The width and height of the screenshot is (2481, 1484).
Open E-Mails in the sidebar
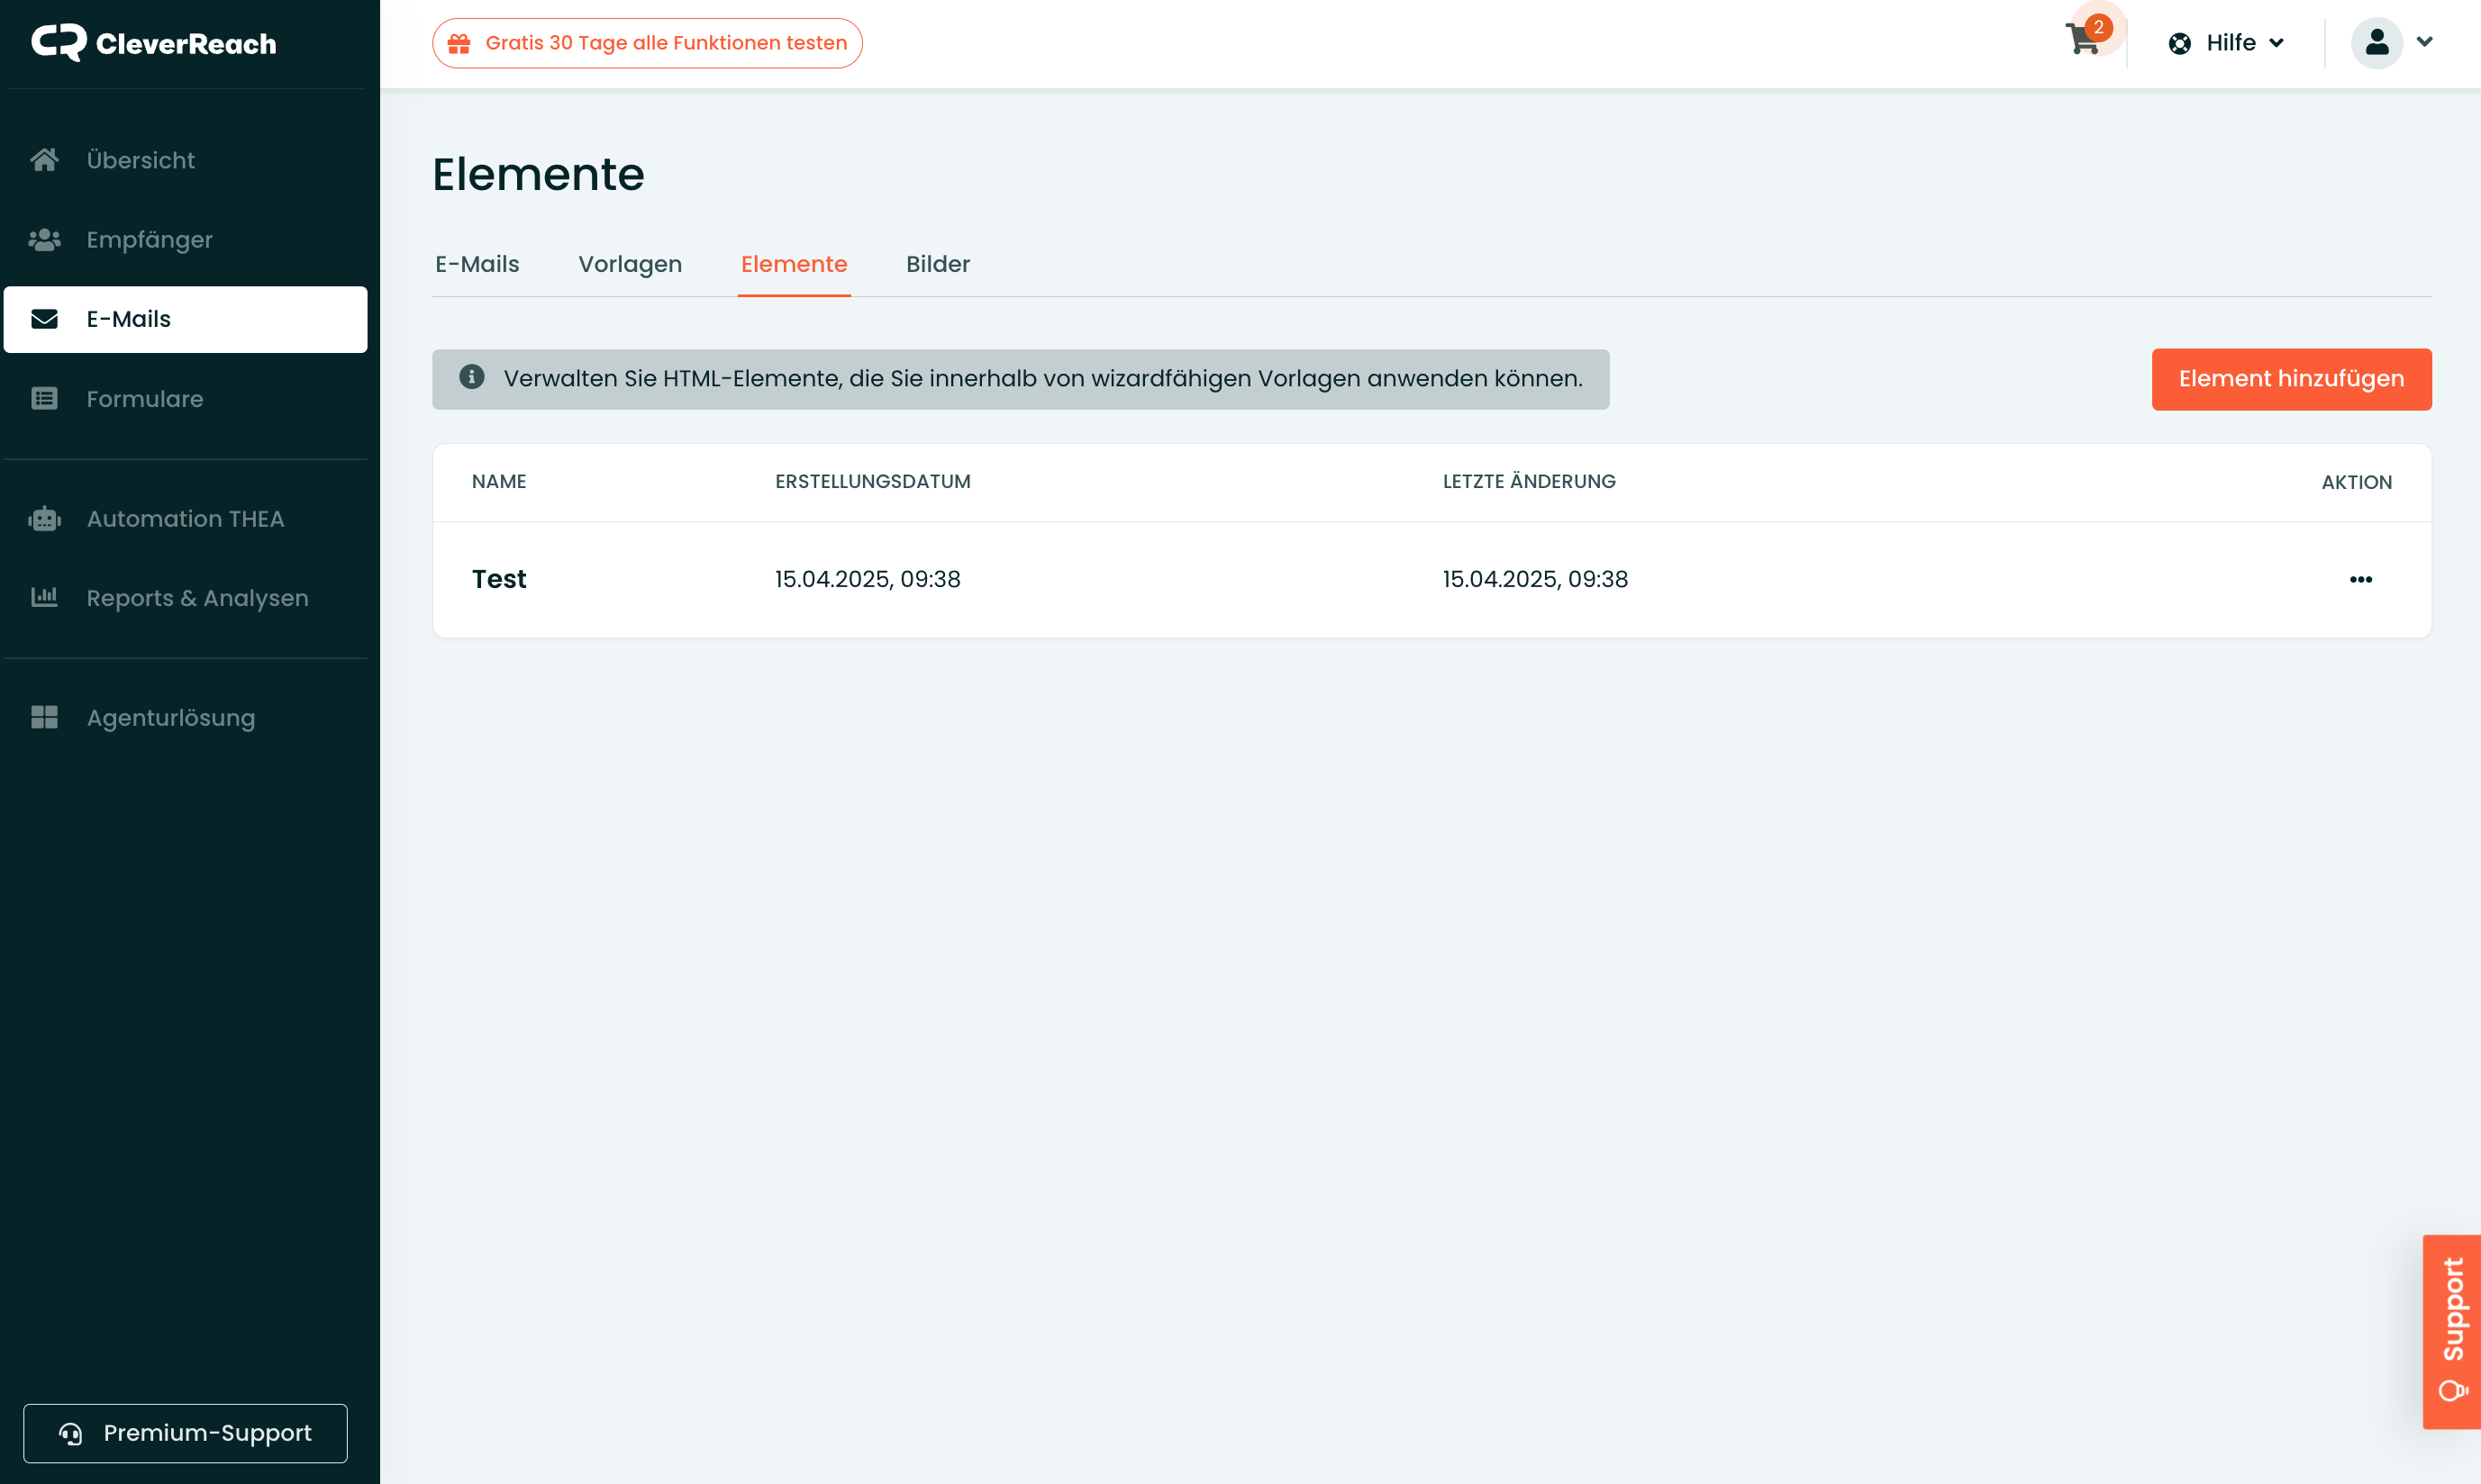pos(186,319)
